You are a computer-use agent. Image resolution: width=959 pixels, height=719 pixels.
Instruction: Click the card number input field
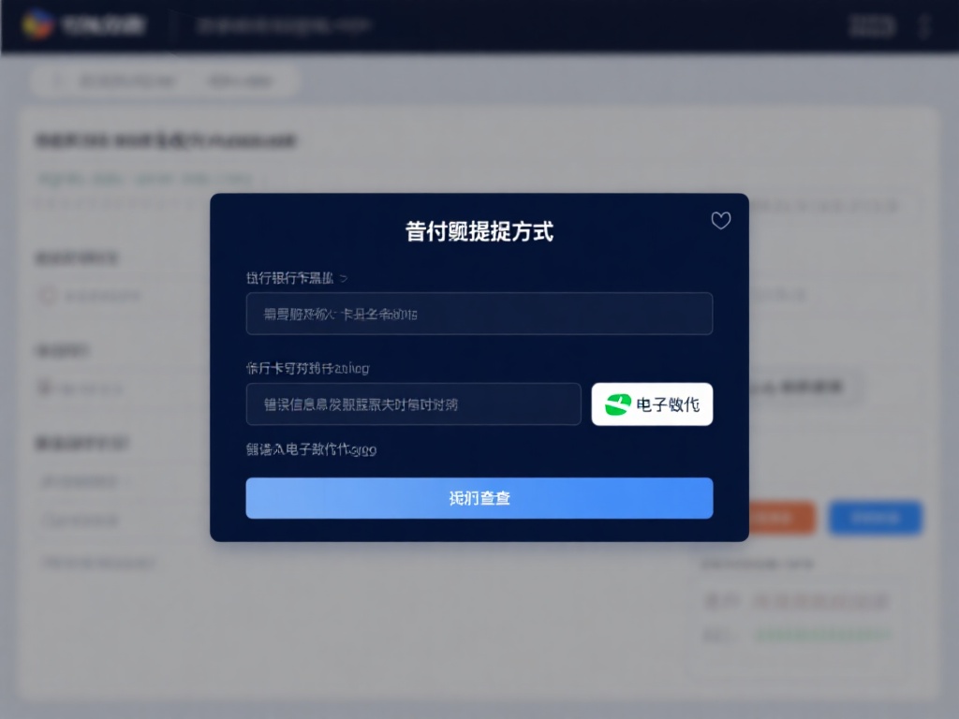pyautogui.click(x=414, y=404)
